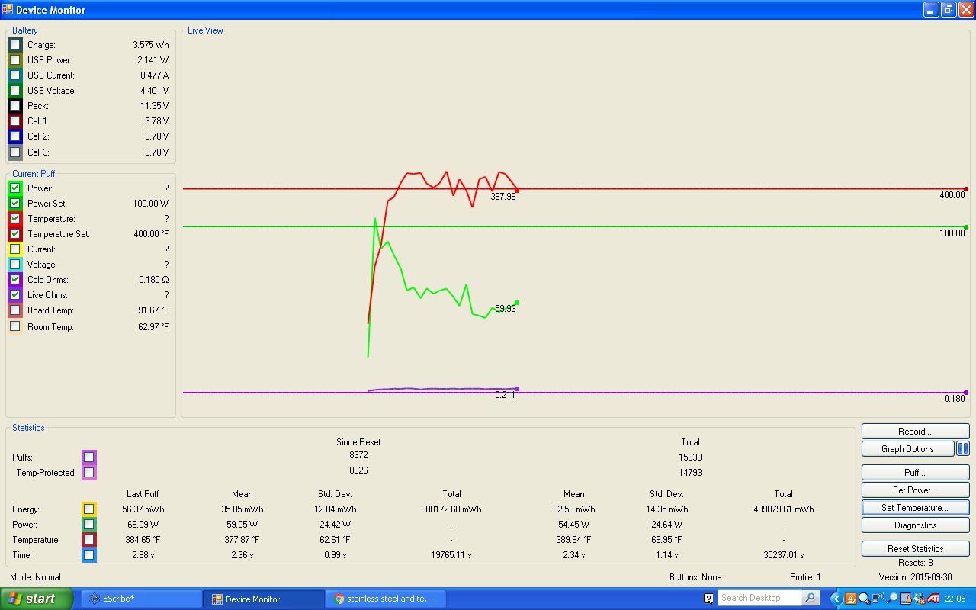Enable the Battery Charge checkbox
The image size is (976, 610).
coord(15,45)
